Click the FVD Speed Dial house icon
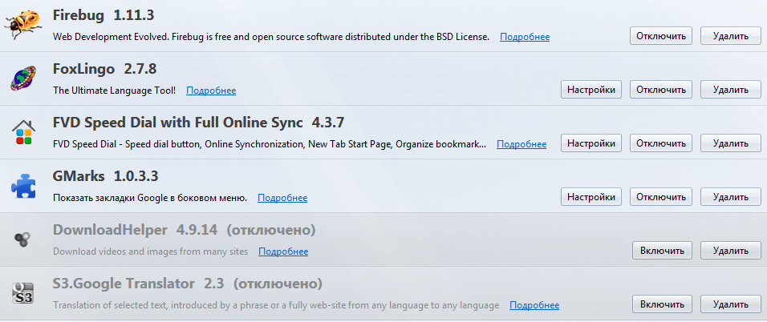 click(22, 132)
